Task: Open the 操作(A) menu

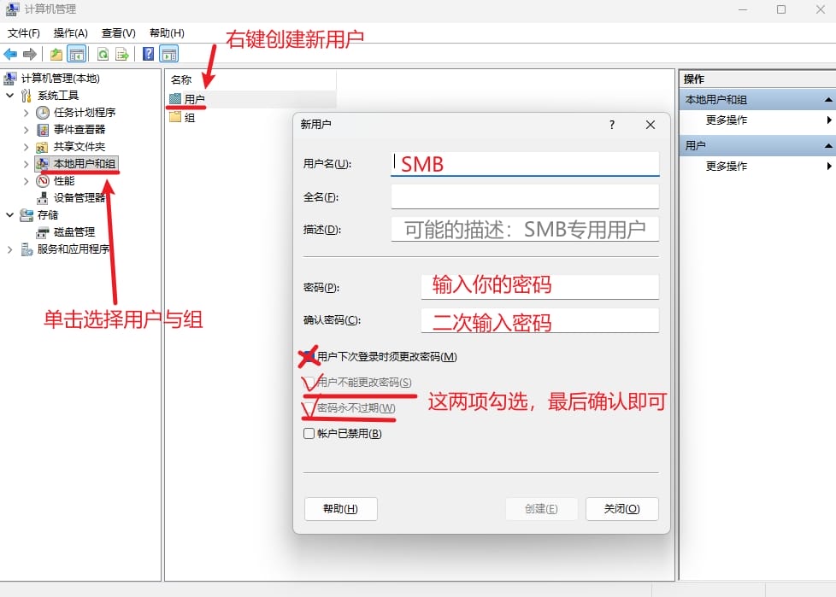Action: [x=70, y=33]
